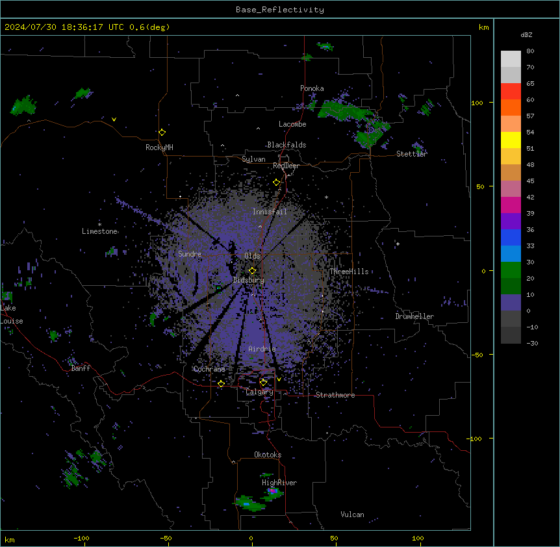This screenshot has width=560, height=547.
Task: Click the asterisk marker above Limestone
Action: (99, 225)
